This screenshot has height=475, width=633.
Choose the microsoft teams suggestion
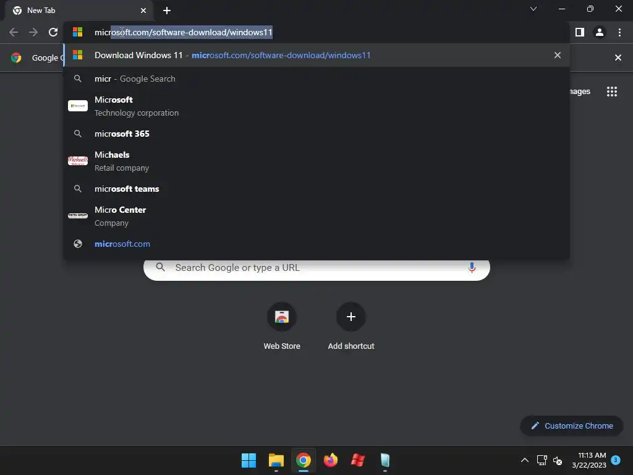point(317,189)
